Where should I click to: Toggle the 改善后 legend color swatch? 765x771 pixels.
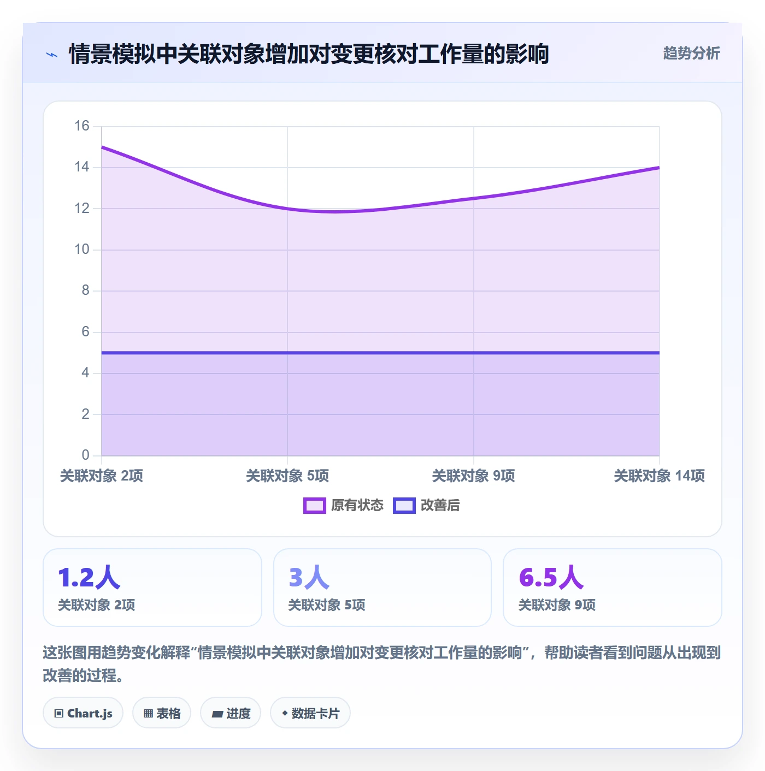[404, 506]
